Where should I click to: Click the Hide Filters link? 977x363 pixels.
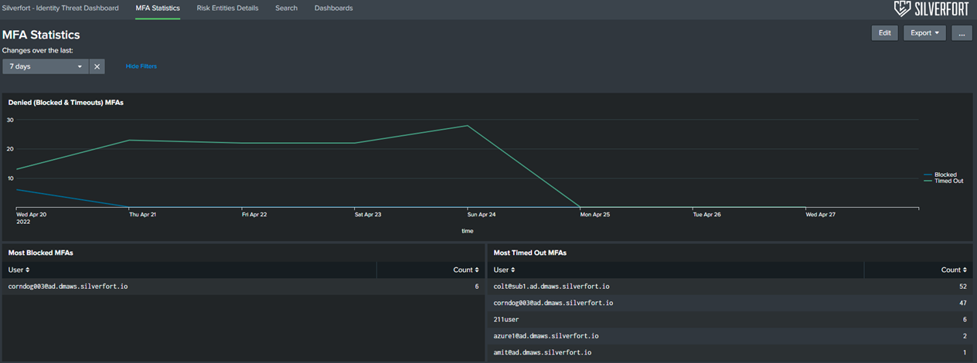(x=141, y=66)
